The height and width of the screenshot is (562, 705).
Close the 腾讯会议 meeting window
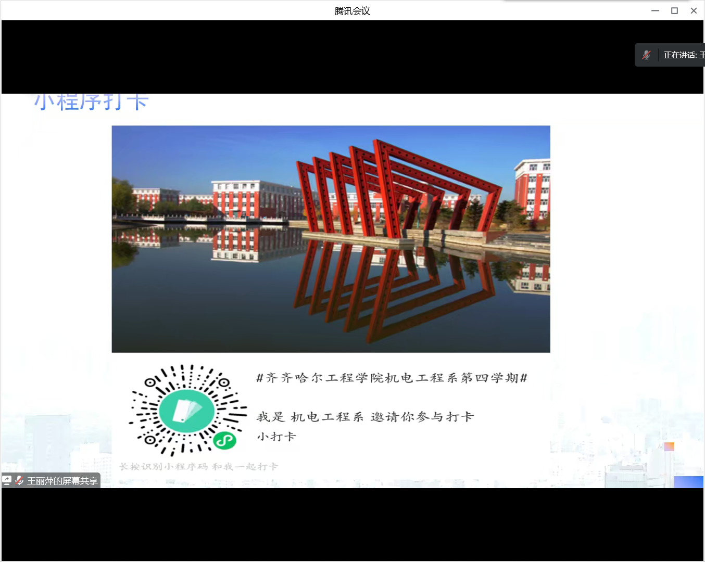coord(694,10)
